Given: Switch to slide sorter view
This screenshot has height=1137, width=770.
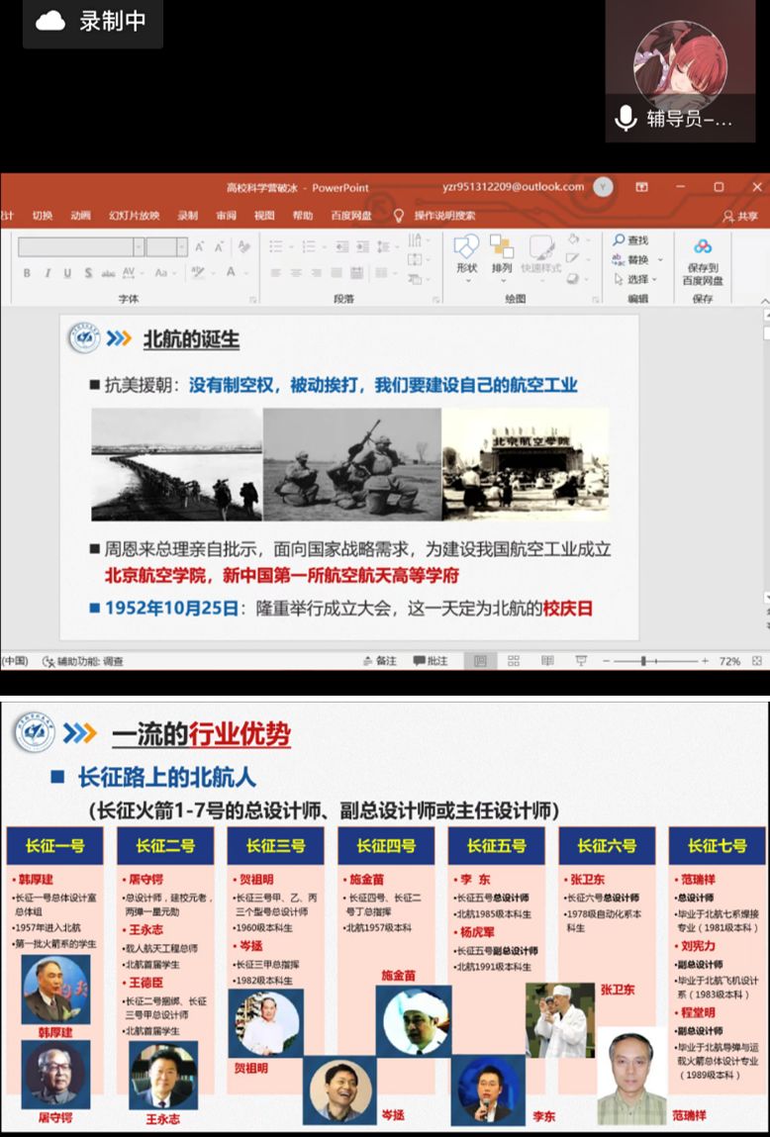Looking at the screenshot, I should (x=514, y=661).
